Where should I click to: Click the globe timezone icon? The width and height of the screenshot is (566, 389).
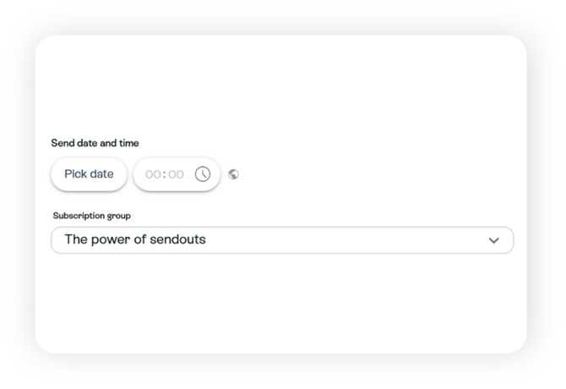[x=234, y=174]
